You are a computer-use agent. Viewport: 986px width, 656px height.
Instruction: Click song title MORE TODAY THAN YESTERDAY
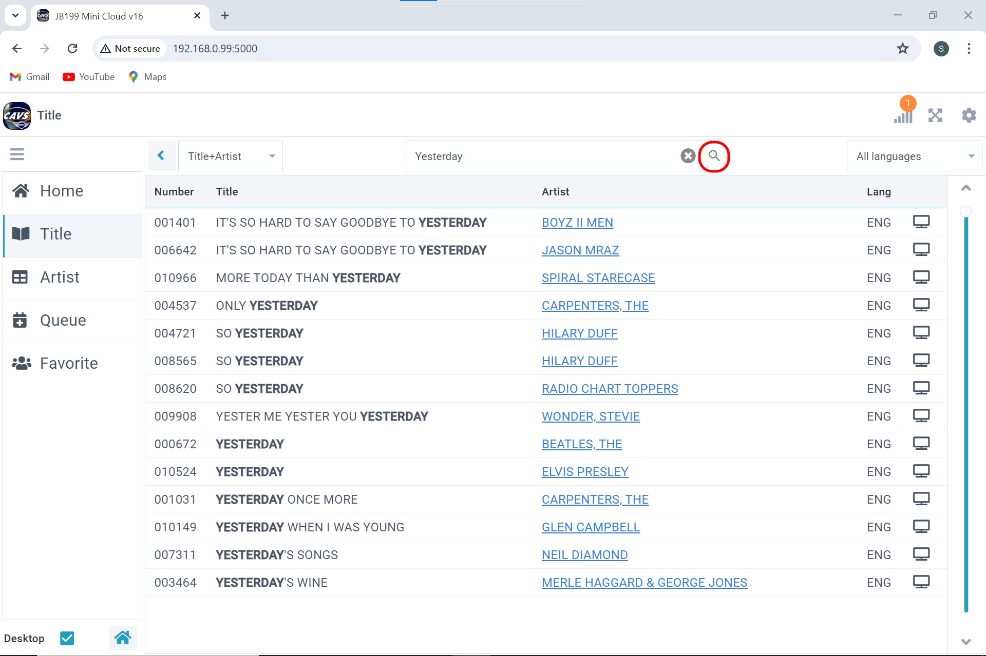[308, 278]
